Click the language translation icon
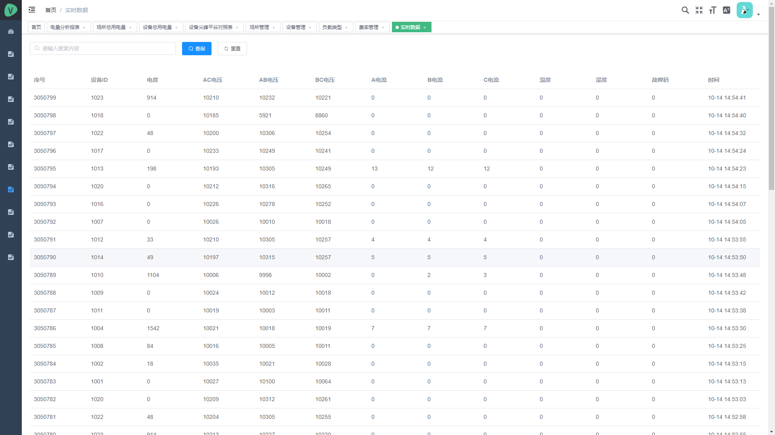The height and width of the screenshot is (435, 775). coord(727,10)
